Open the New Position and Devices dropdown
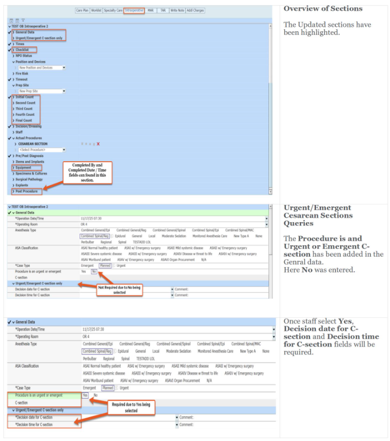 [63, 68]
